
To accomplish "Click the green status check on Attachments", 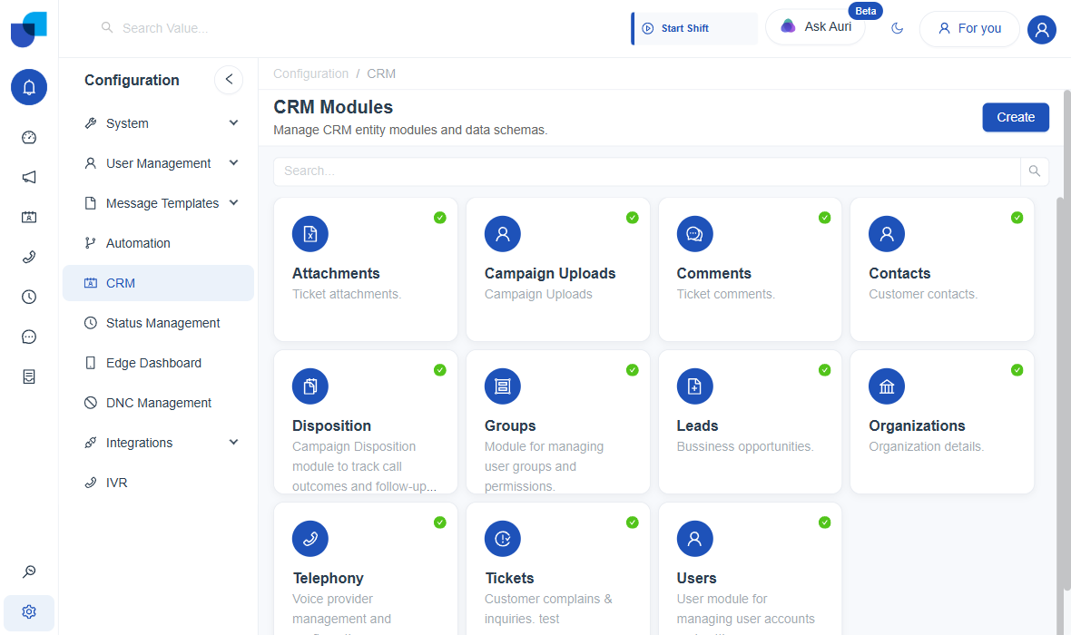I will click(x=440, y=218).
